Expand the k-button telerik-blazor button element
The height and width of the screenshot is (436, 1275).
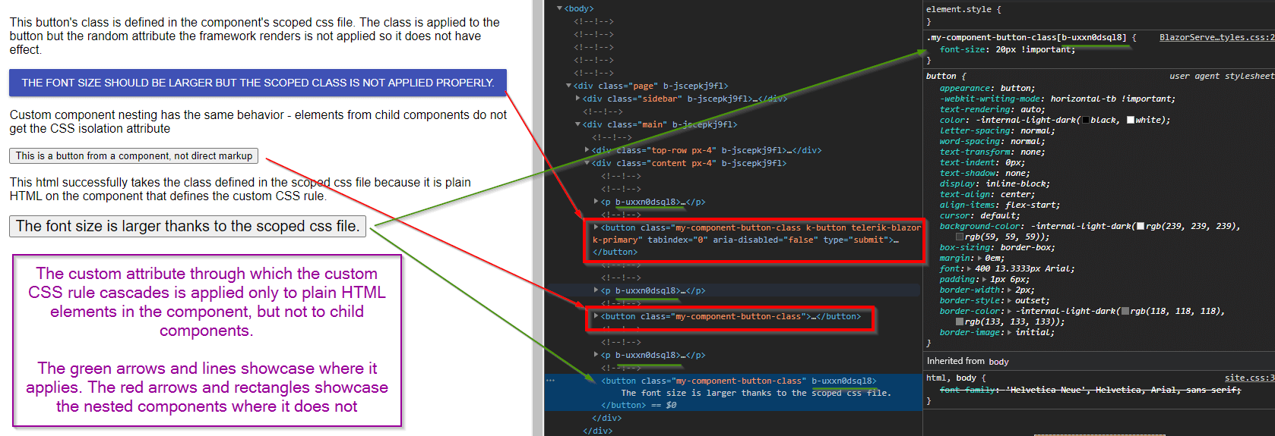(596, 227)
